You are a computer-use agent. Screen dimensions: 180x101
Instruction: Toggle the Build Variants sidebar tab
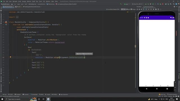(1, 88)
